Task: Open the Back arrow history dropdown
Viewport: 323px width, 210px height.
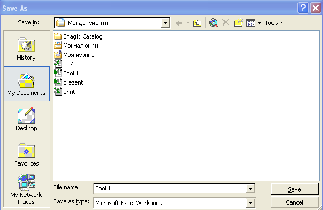Action: [x=188, y=23]
